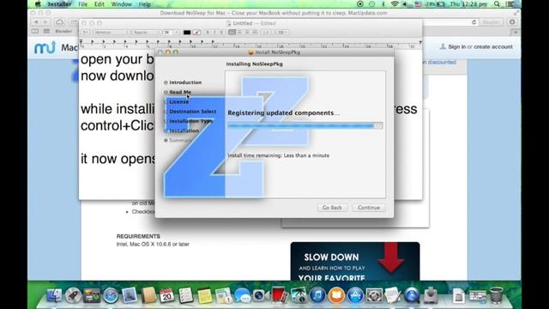
Task: Open Calendar icon showing 20
Action: coord(166,295)
